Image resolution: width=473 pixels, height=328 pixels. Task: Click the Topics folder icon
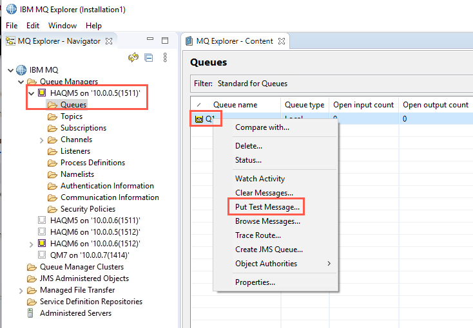click(52, 116)
